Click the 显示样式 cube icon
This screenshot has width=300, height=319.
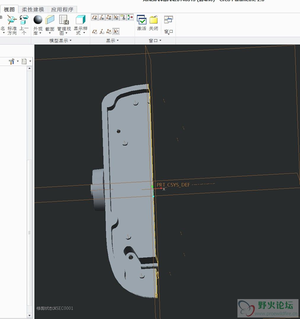81,20
